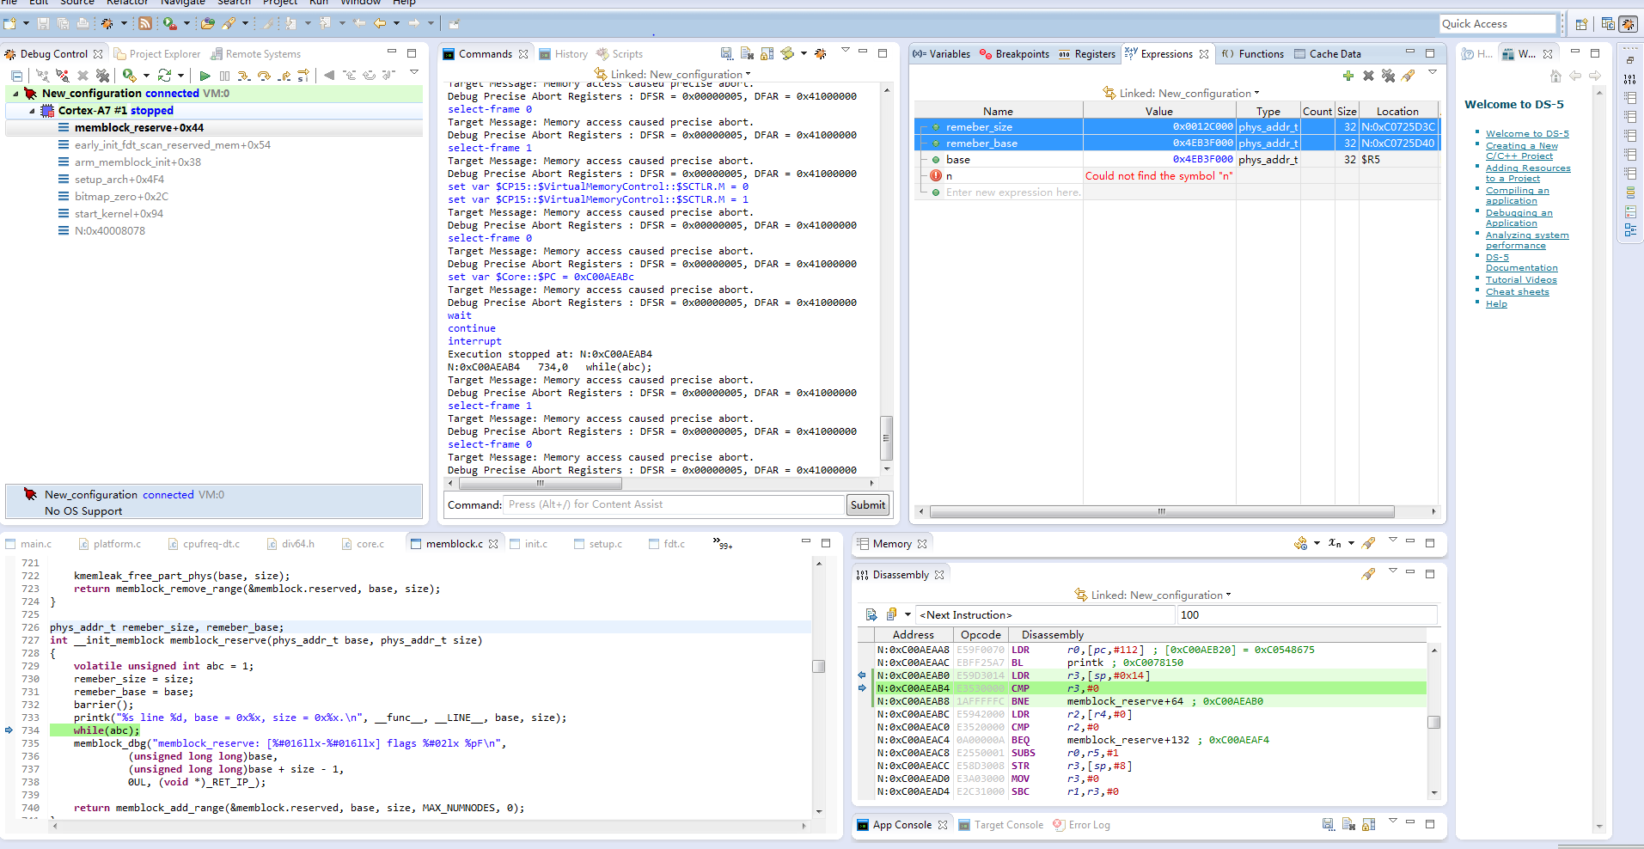Toggle breakpoint marker at line 734

click(9, 730)
